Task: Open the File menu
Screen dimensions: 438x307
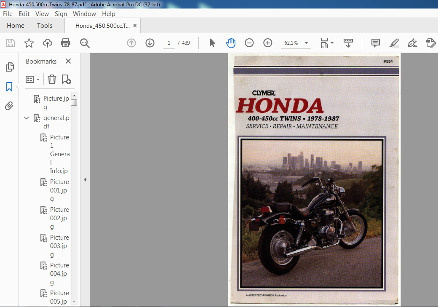Action: (8, 14)
